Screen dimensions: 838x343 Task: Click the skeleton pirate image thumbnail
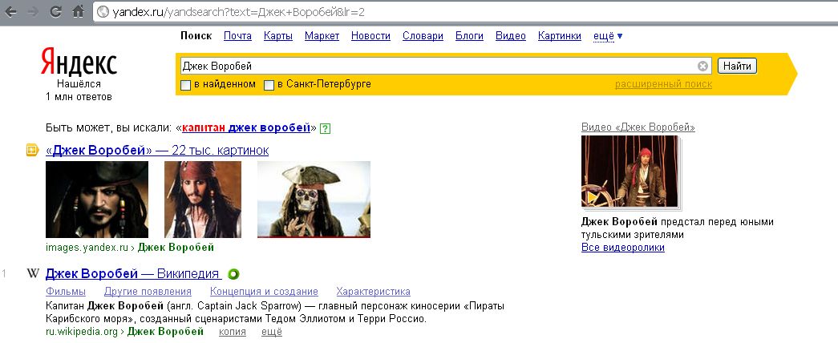[x=314, y=200]
